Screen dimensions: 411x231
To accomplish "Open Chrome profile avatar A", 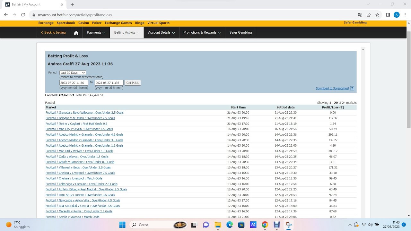I will click(397, 15).
